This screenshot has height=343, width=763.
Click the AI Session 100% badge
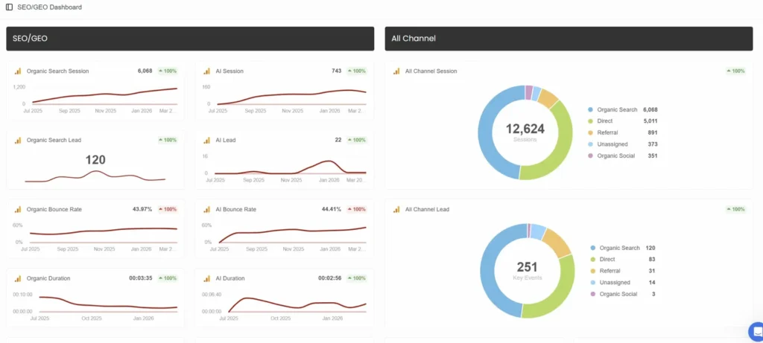357,71
